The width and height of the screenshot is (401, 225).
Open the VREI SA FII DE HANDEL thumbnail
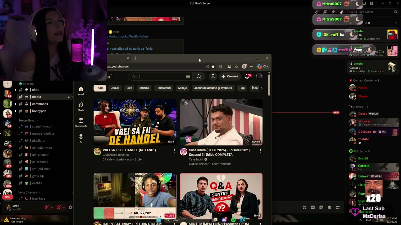pyautogui.click(x=135, y=122)
